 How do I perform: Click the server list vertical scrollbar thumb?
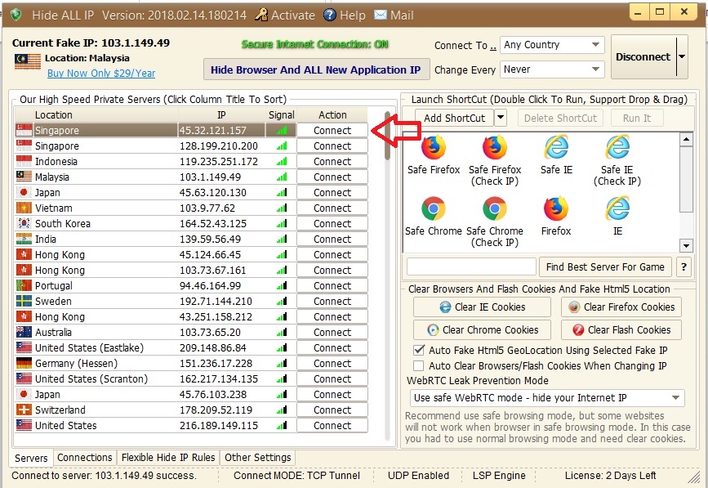387,136
